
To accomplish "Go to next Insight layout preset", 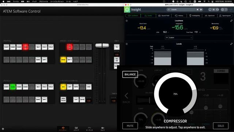I will (x=201, y=10).
